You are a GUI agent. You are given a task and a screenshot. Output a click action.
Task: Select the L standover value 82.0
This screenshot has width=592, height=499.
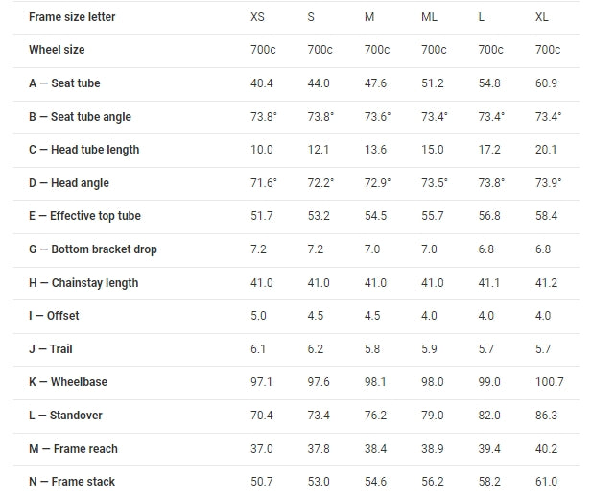490,416
